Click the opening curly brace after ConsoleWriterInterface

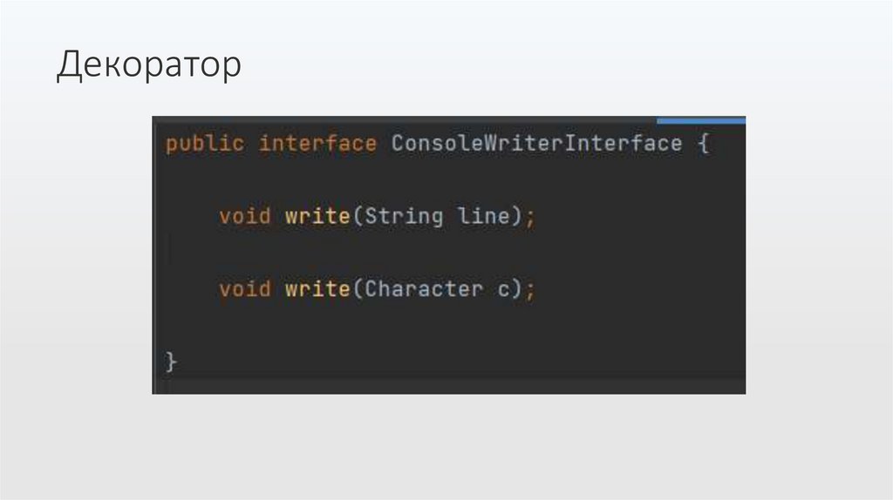pyautogui.click(x=703, y=144)
